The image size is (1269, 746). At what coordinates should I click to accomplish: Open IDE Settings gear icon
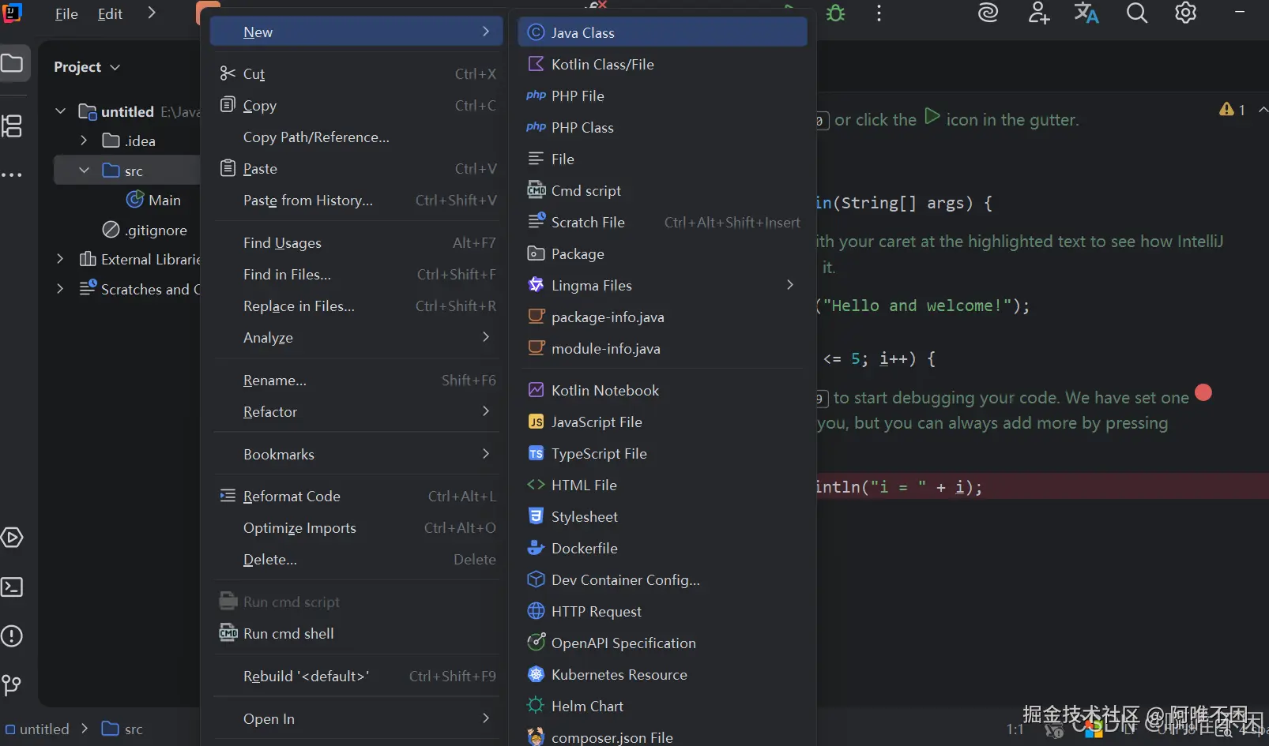click(1185, 13)
